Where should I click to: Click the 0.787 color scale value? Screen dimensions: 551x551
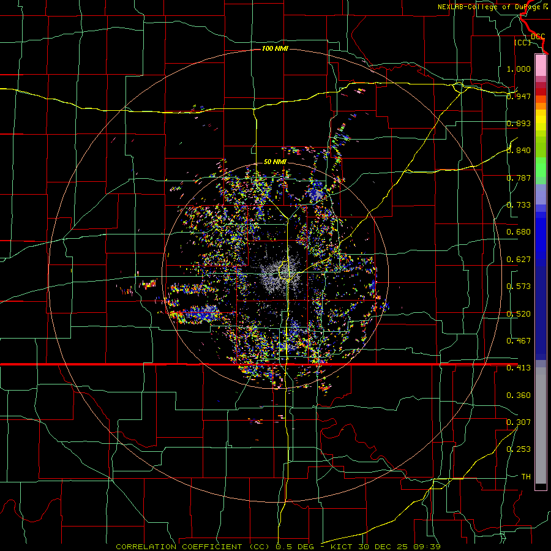point(519,178)
